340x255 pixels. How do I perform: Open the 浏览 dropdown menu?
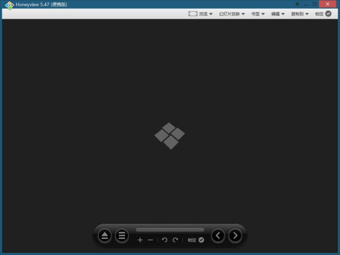pyautogui.click(x=206, y=14)
